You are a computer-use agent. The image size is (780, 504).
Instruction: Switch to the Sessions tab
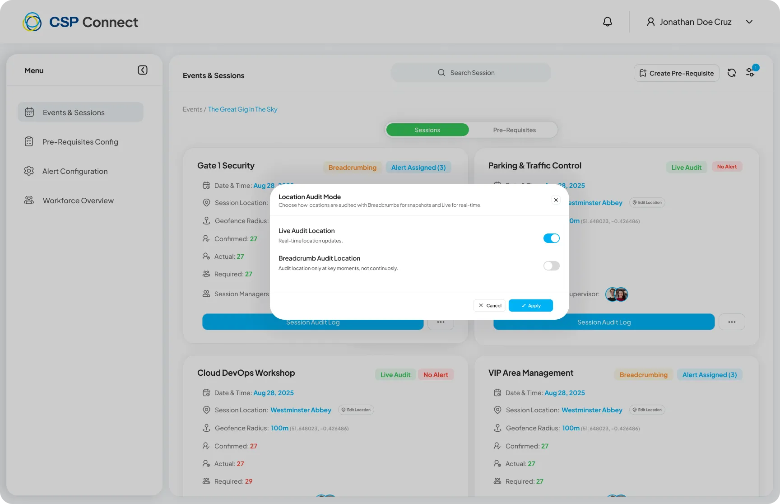click(x=427, y=130)
